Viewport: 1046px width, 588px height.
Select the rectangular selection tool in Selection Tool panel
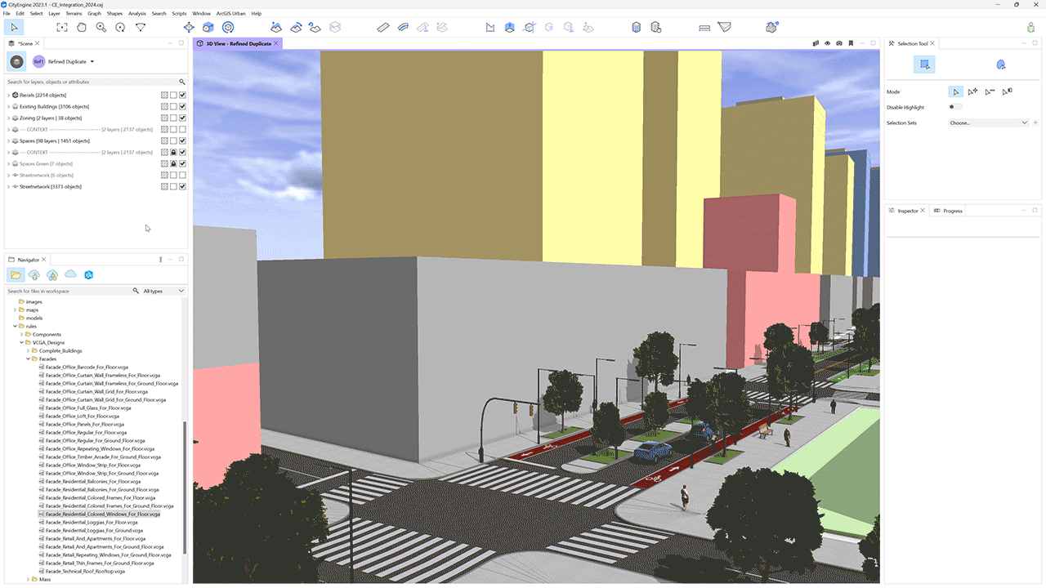[x=924, y=64]
